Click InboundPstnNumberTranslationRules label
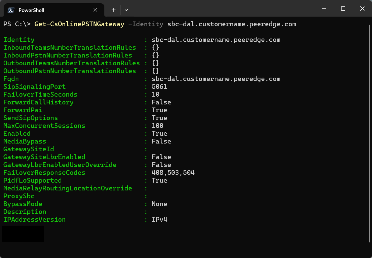The height and width of the screenshot is (258, 372). pyautogui.click(x=68, y=55)
